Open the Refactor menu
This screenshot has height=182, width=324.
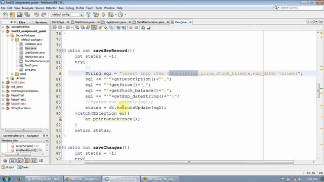(51, 8)
